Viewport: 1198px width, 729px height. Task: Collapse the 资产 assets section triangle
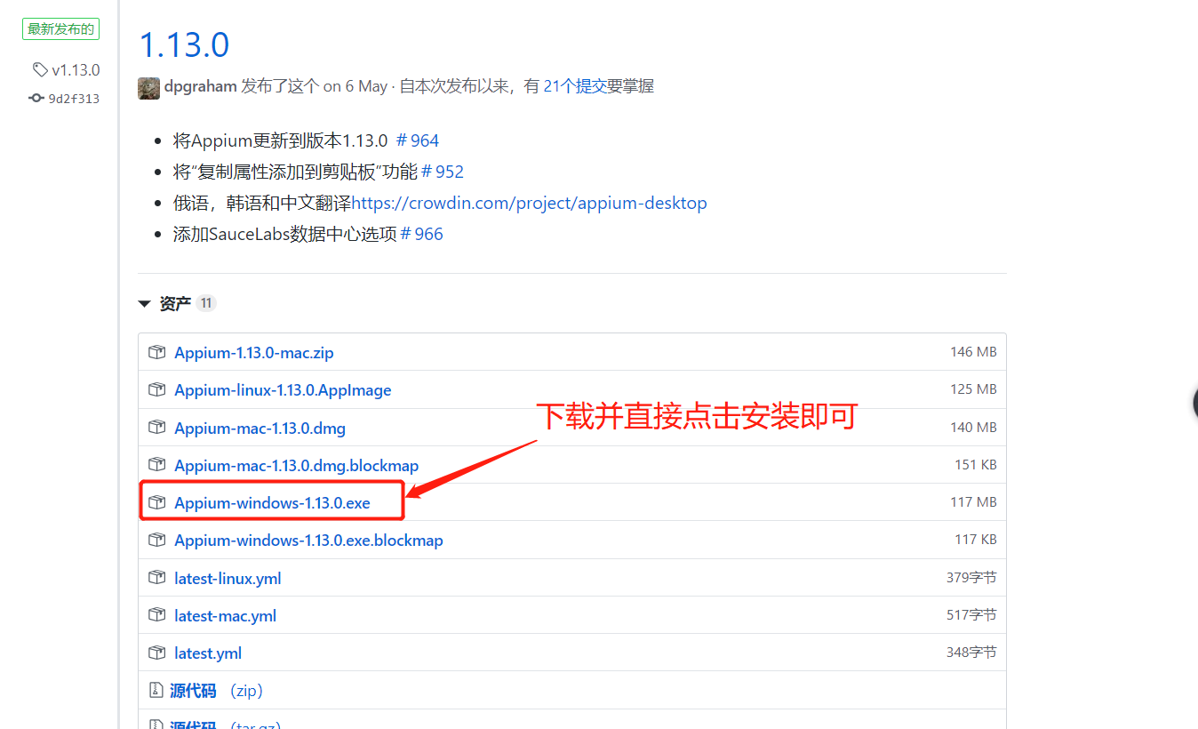tap(144, 304)
